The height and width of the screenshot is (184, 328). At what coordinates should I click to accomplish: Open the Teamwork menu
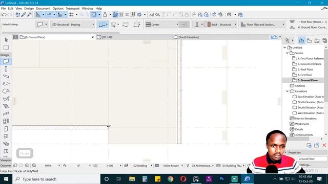[73, 9]
